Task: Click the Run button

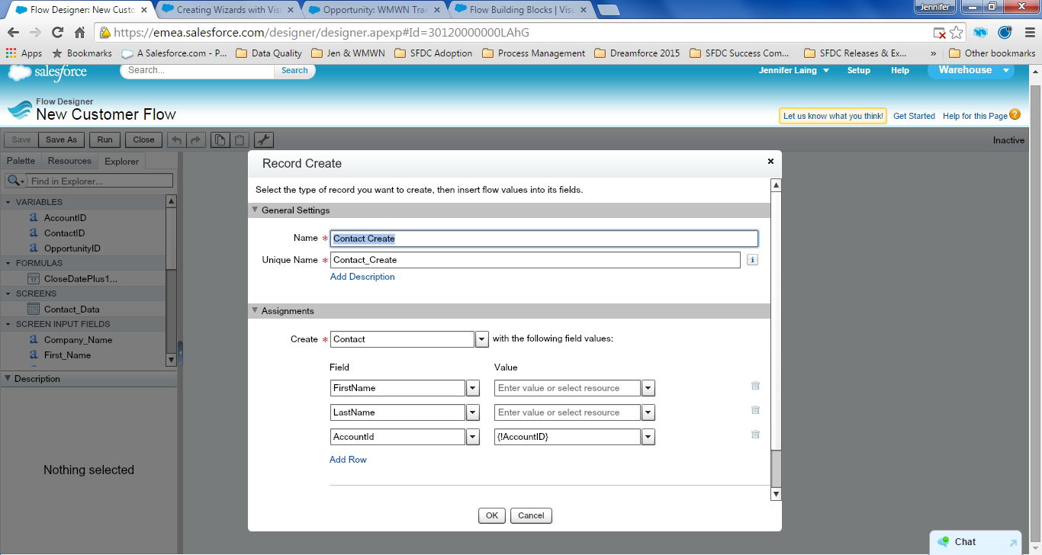Action: click(105, 140)
